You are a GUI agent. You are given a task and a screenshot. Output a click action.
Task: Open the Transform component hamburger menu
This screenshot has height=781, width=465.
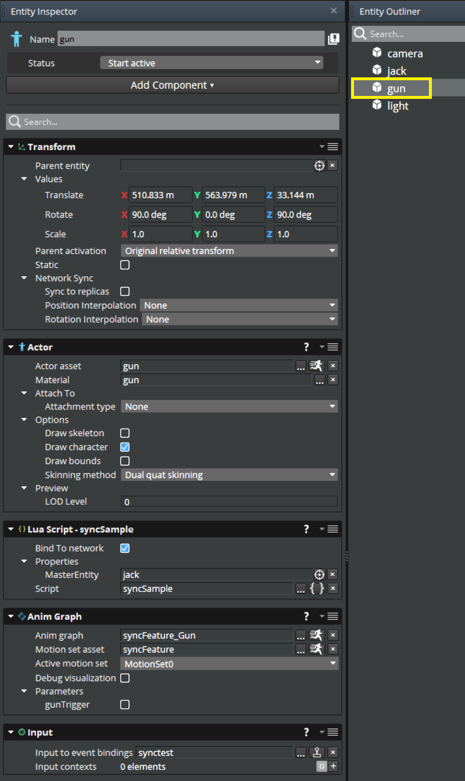[x=332, y=147]
